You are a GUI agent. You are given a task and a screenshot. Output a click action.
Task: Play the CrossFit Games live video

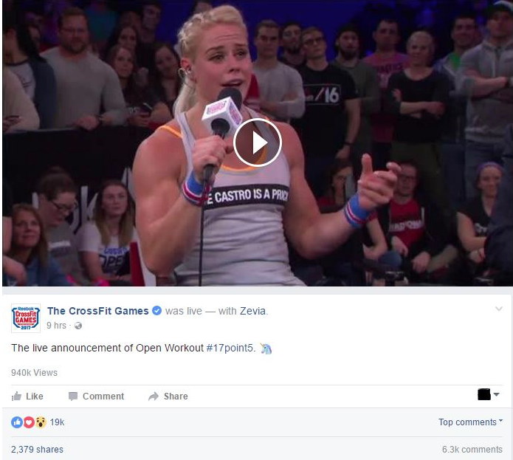[258, 143]
